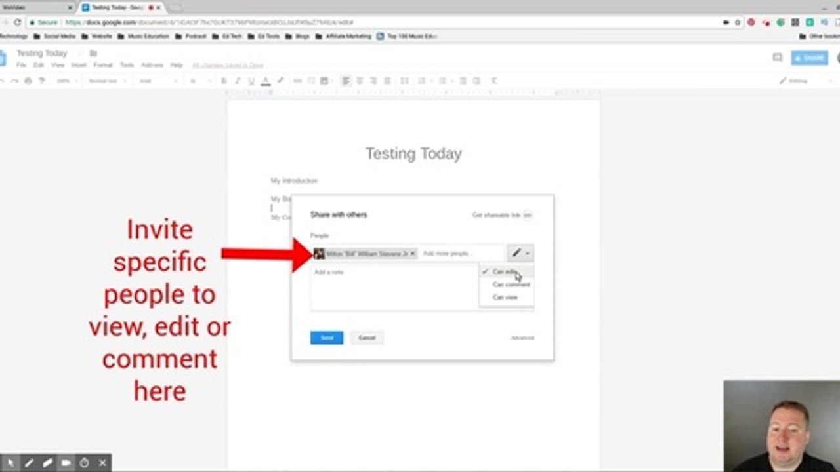Toggle Bold formatting

(224, 81)
